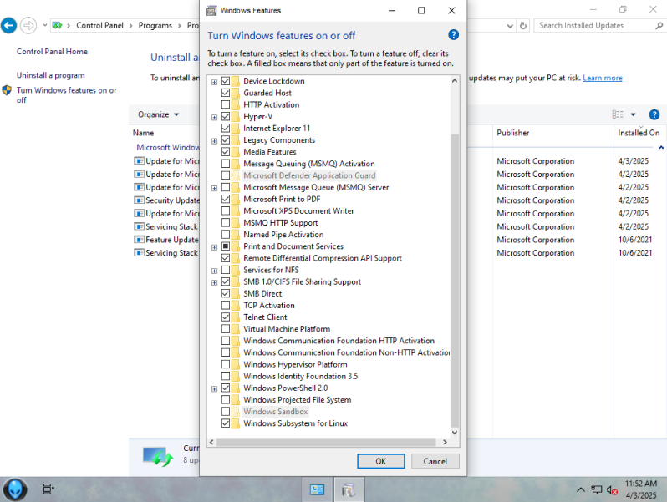Image resolution: width=667 pixels, height=502 pixels.
Task: Show hidden tray icons chevron
Action: coord(581,489)
